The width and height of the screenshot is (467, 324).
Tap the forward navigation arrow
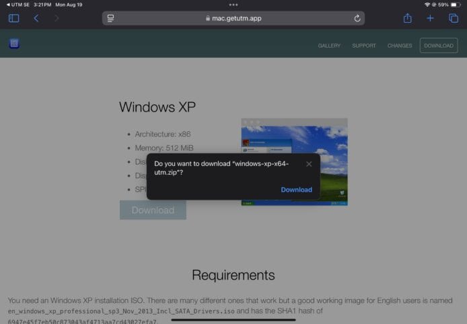[57, 18]
